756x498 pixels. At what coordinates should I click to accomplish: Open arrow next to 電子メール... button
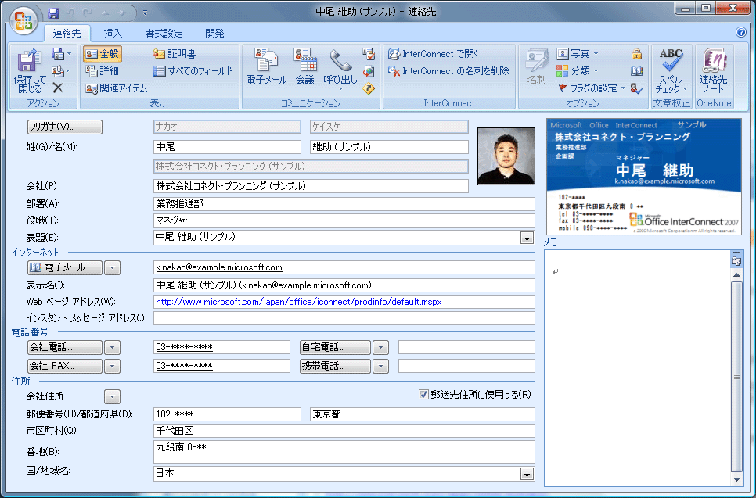113,267
